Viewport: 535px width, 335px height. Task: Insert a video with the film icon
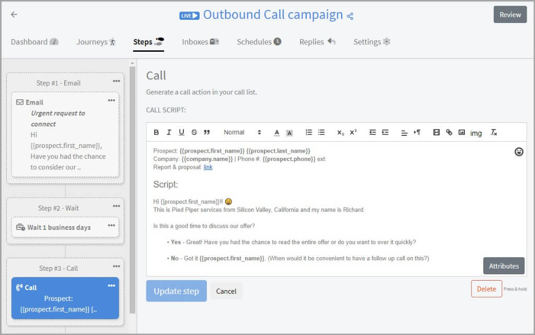pyautogui.click(x=436, y=132)
